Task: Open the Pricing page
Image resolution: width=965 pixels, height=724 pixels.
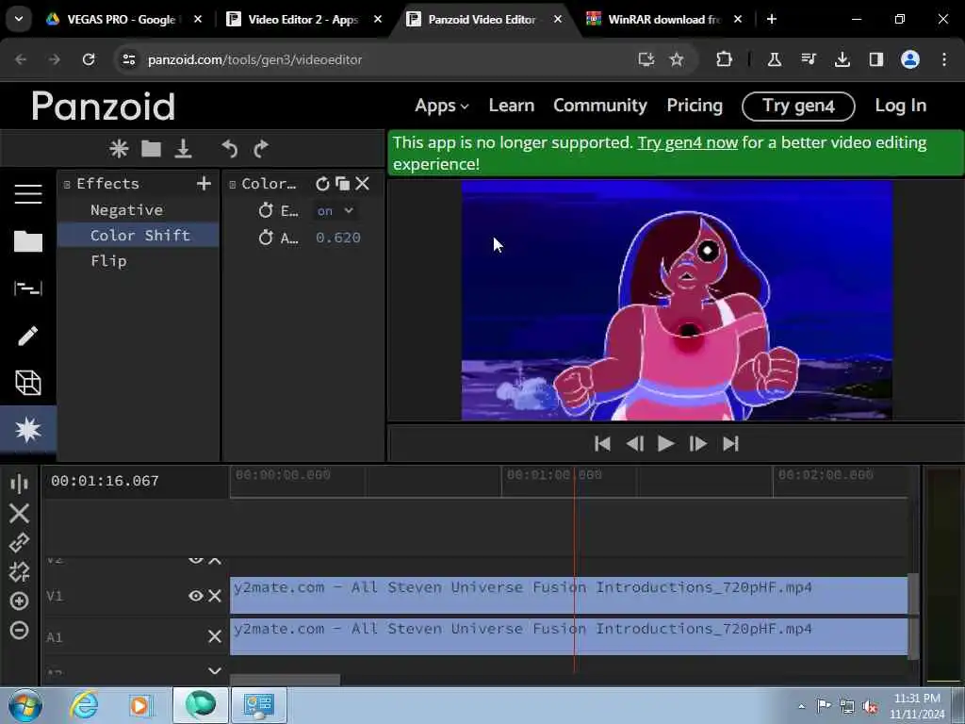Action: (x=695, y=106)
